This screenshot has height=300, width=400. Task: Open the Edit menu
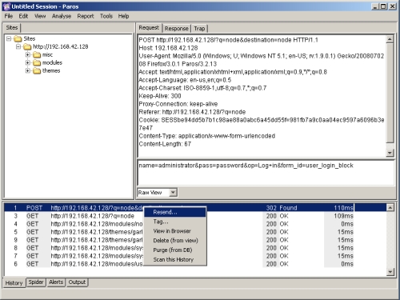point(23,16)
